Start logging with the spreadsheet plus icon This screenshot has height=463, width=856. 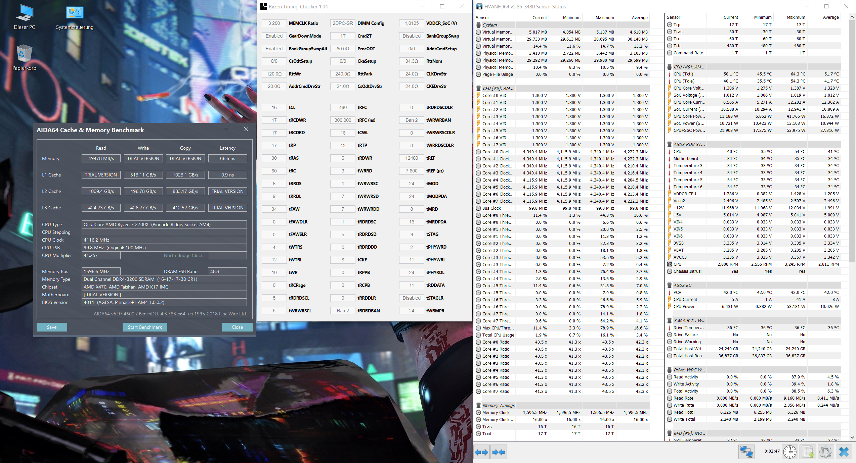pyautogui.click(x=808, y=452)
